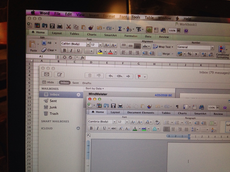The image size is (230, 172).
Task: Click the Format Painter brush in Excel toolbar
Action: [x=91, y=28]
